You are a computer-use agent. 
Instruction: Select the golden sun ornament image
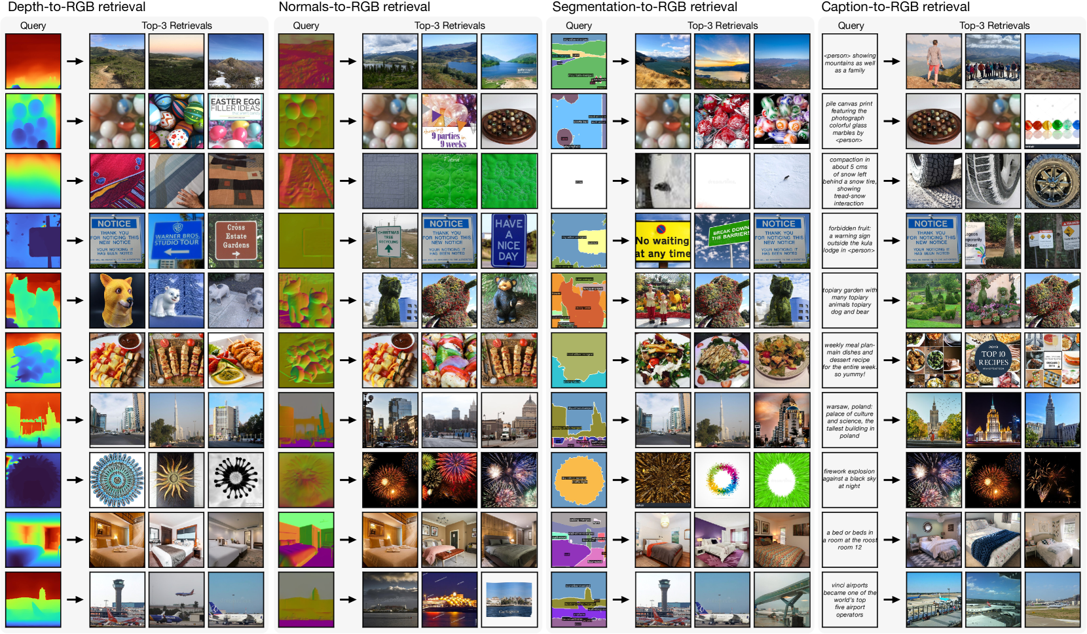[176, 480]
